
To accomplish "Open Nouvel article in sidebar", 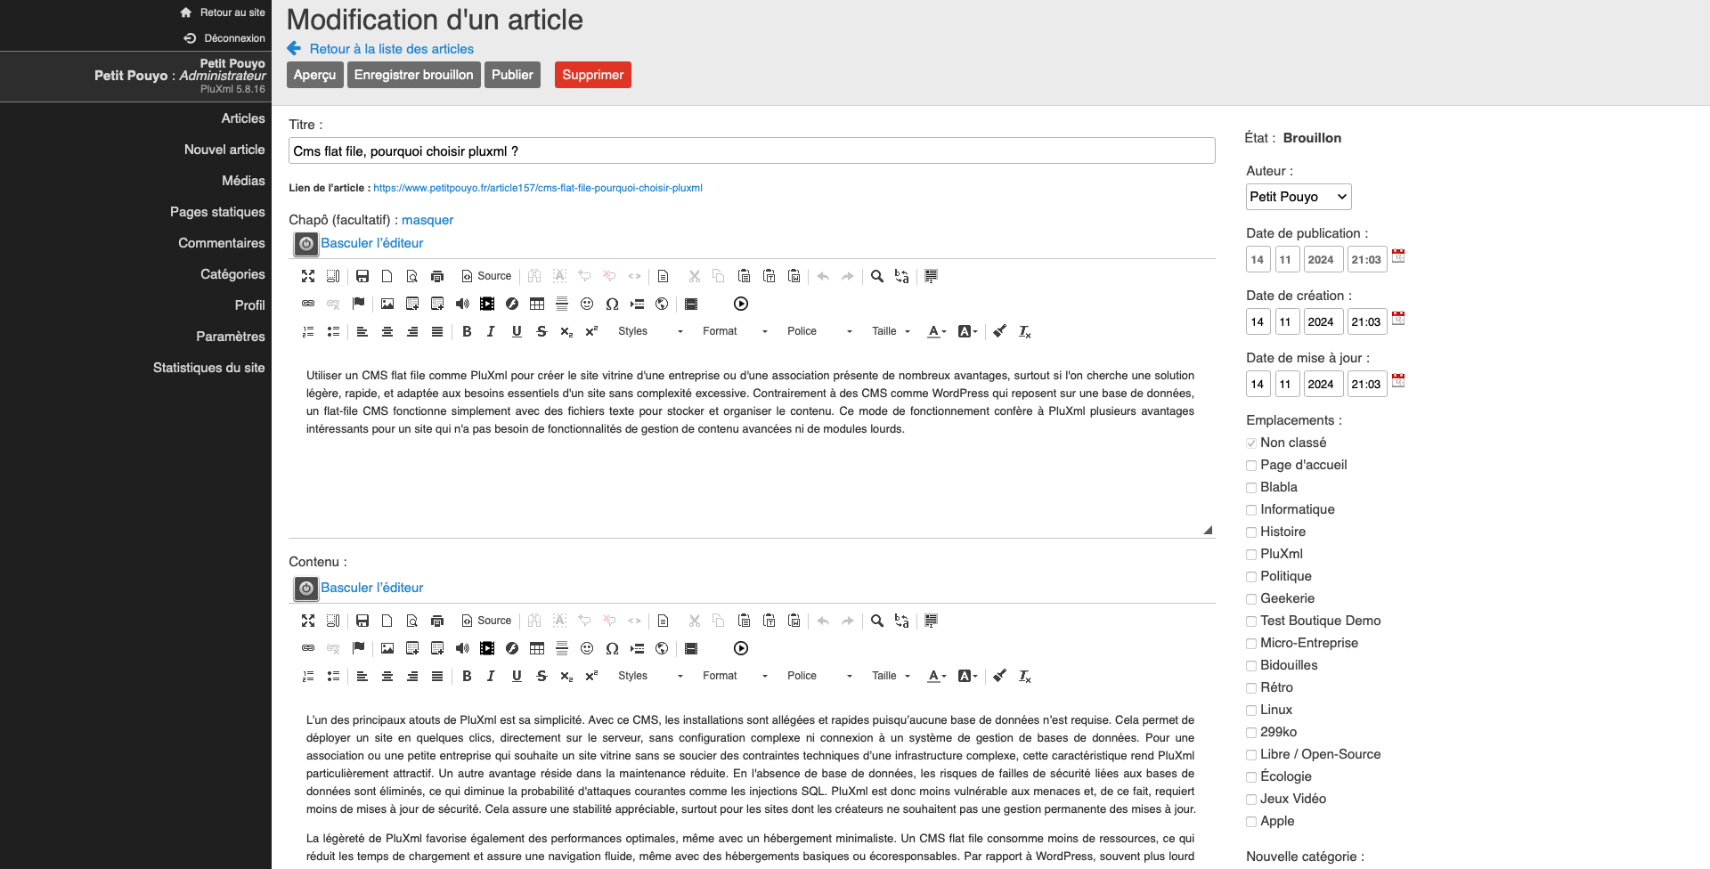I will [224, 150].
